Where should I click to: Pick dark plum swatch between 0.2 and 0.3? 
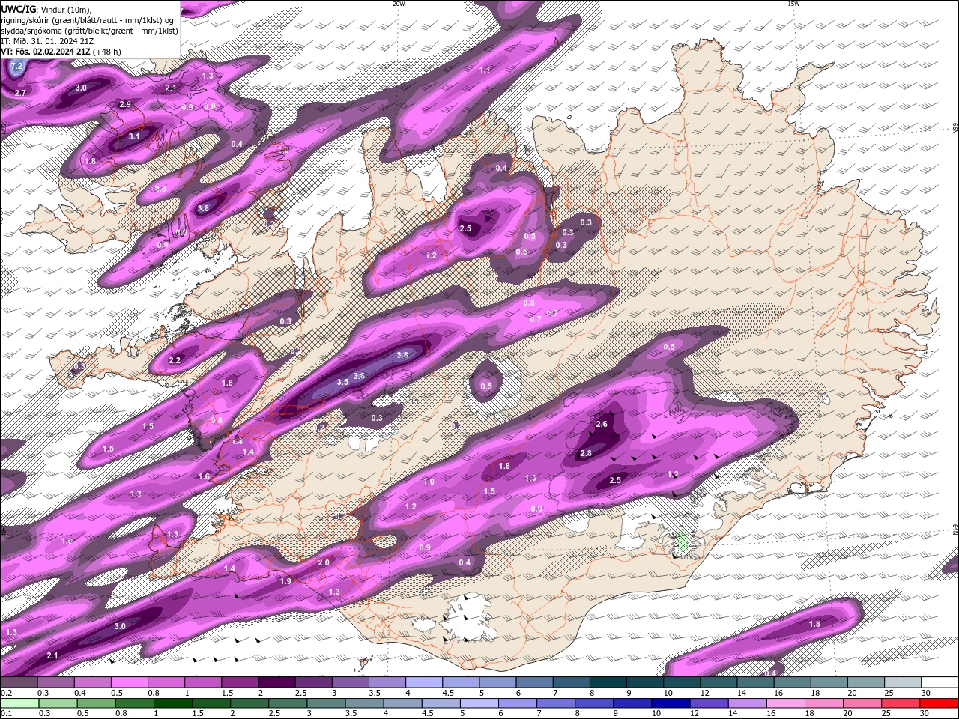(19, 682)
